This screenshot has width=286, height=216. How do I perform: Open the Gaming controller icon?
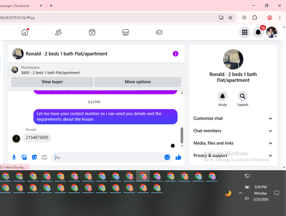[x=159, y=32]
